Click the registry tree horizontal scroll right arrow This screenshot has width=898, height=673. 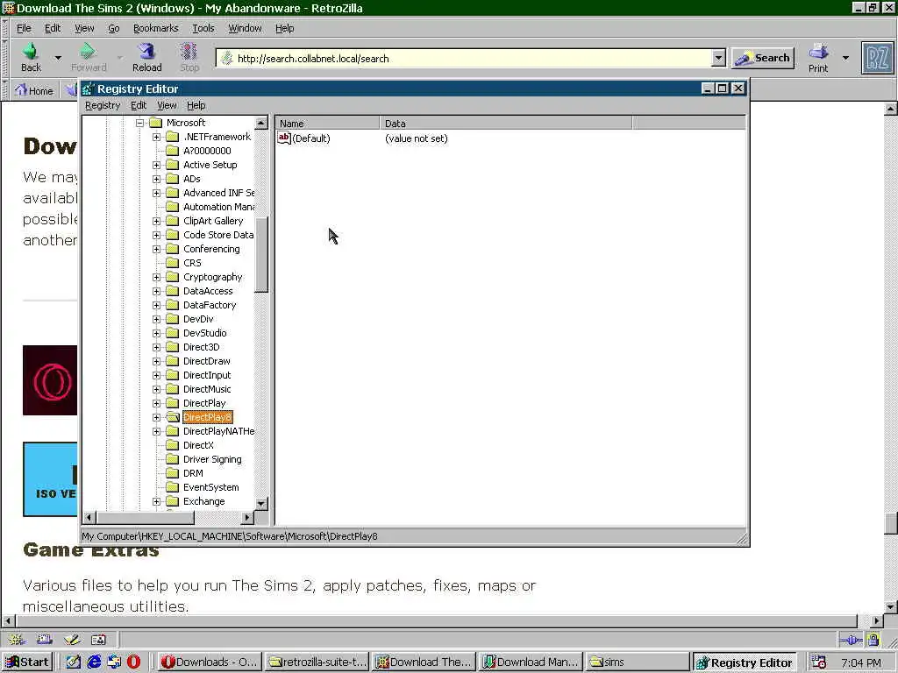[x=246, y=517]
